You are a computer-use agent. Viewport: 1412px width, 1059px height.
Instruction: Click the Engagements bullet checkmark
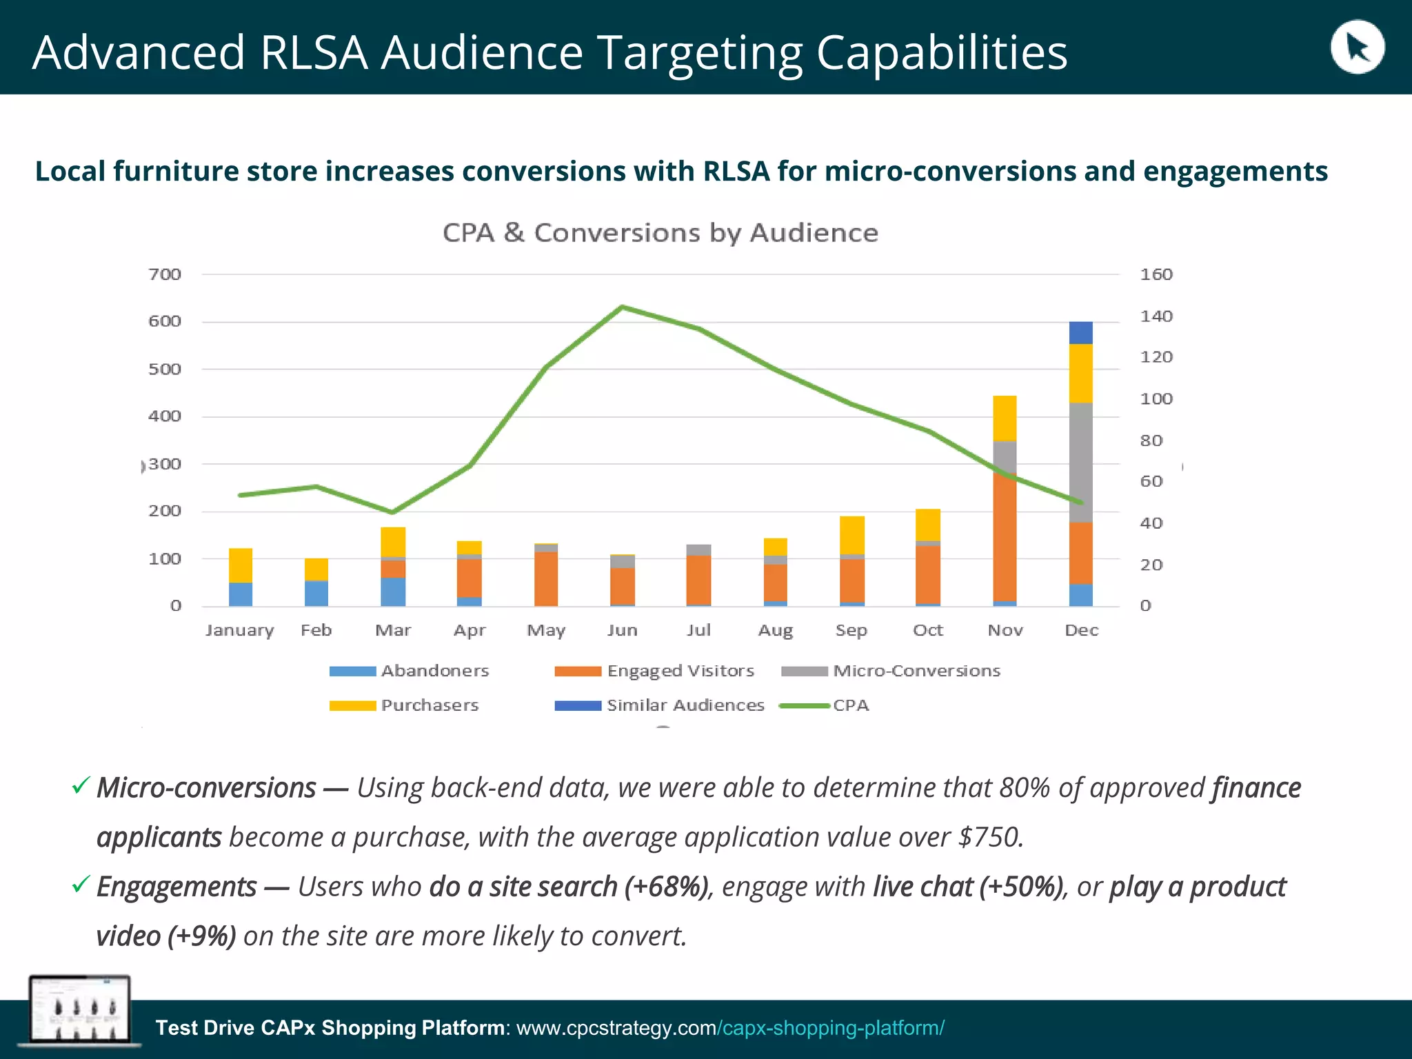[x=81, y=884]
